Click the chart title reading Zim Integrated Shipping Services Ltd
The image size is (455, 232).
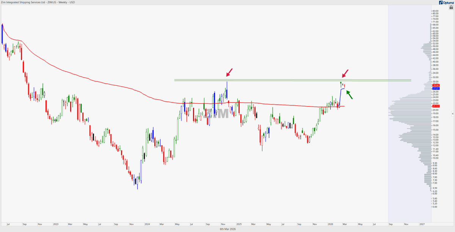(23, 2)
